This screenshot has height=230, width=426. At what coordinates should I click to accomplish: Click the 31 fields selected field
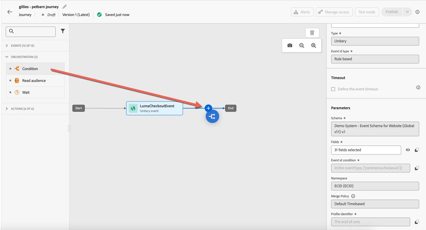pyautogui.click(x=366, y=150)
